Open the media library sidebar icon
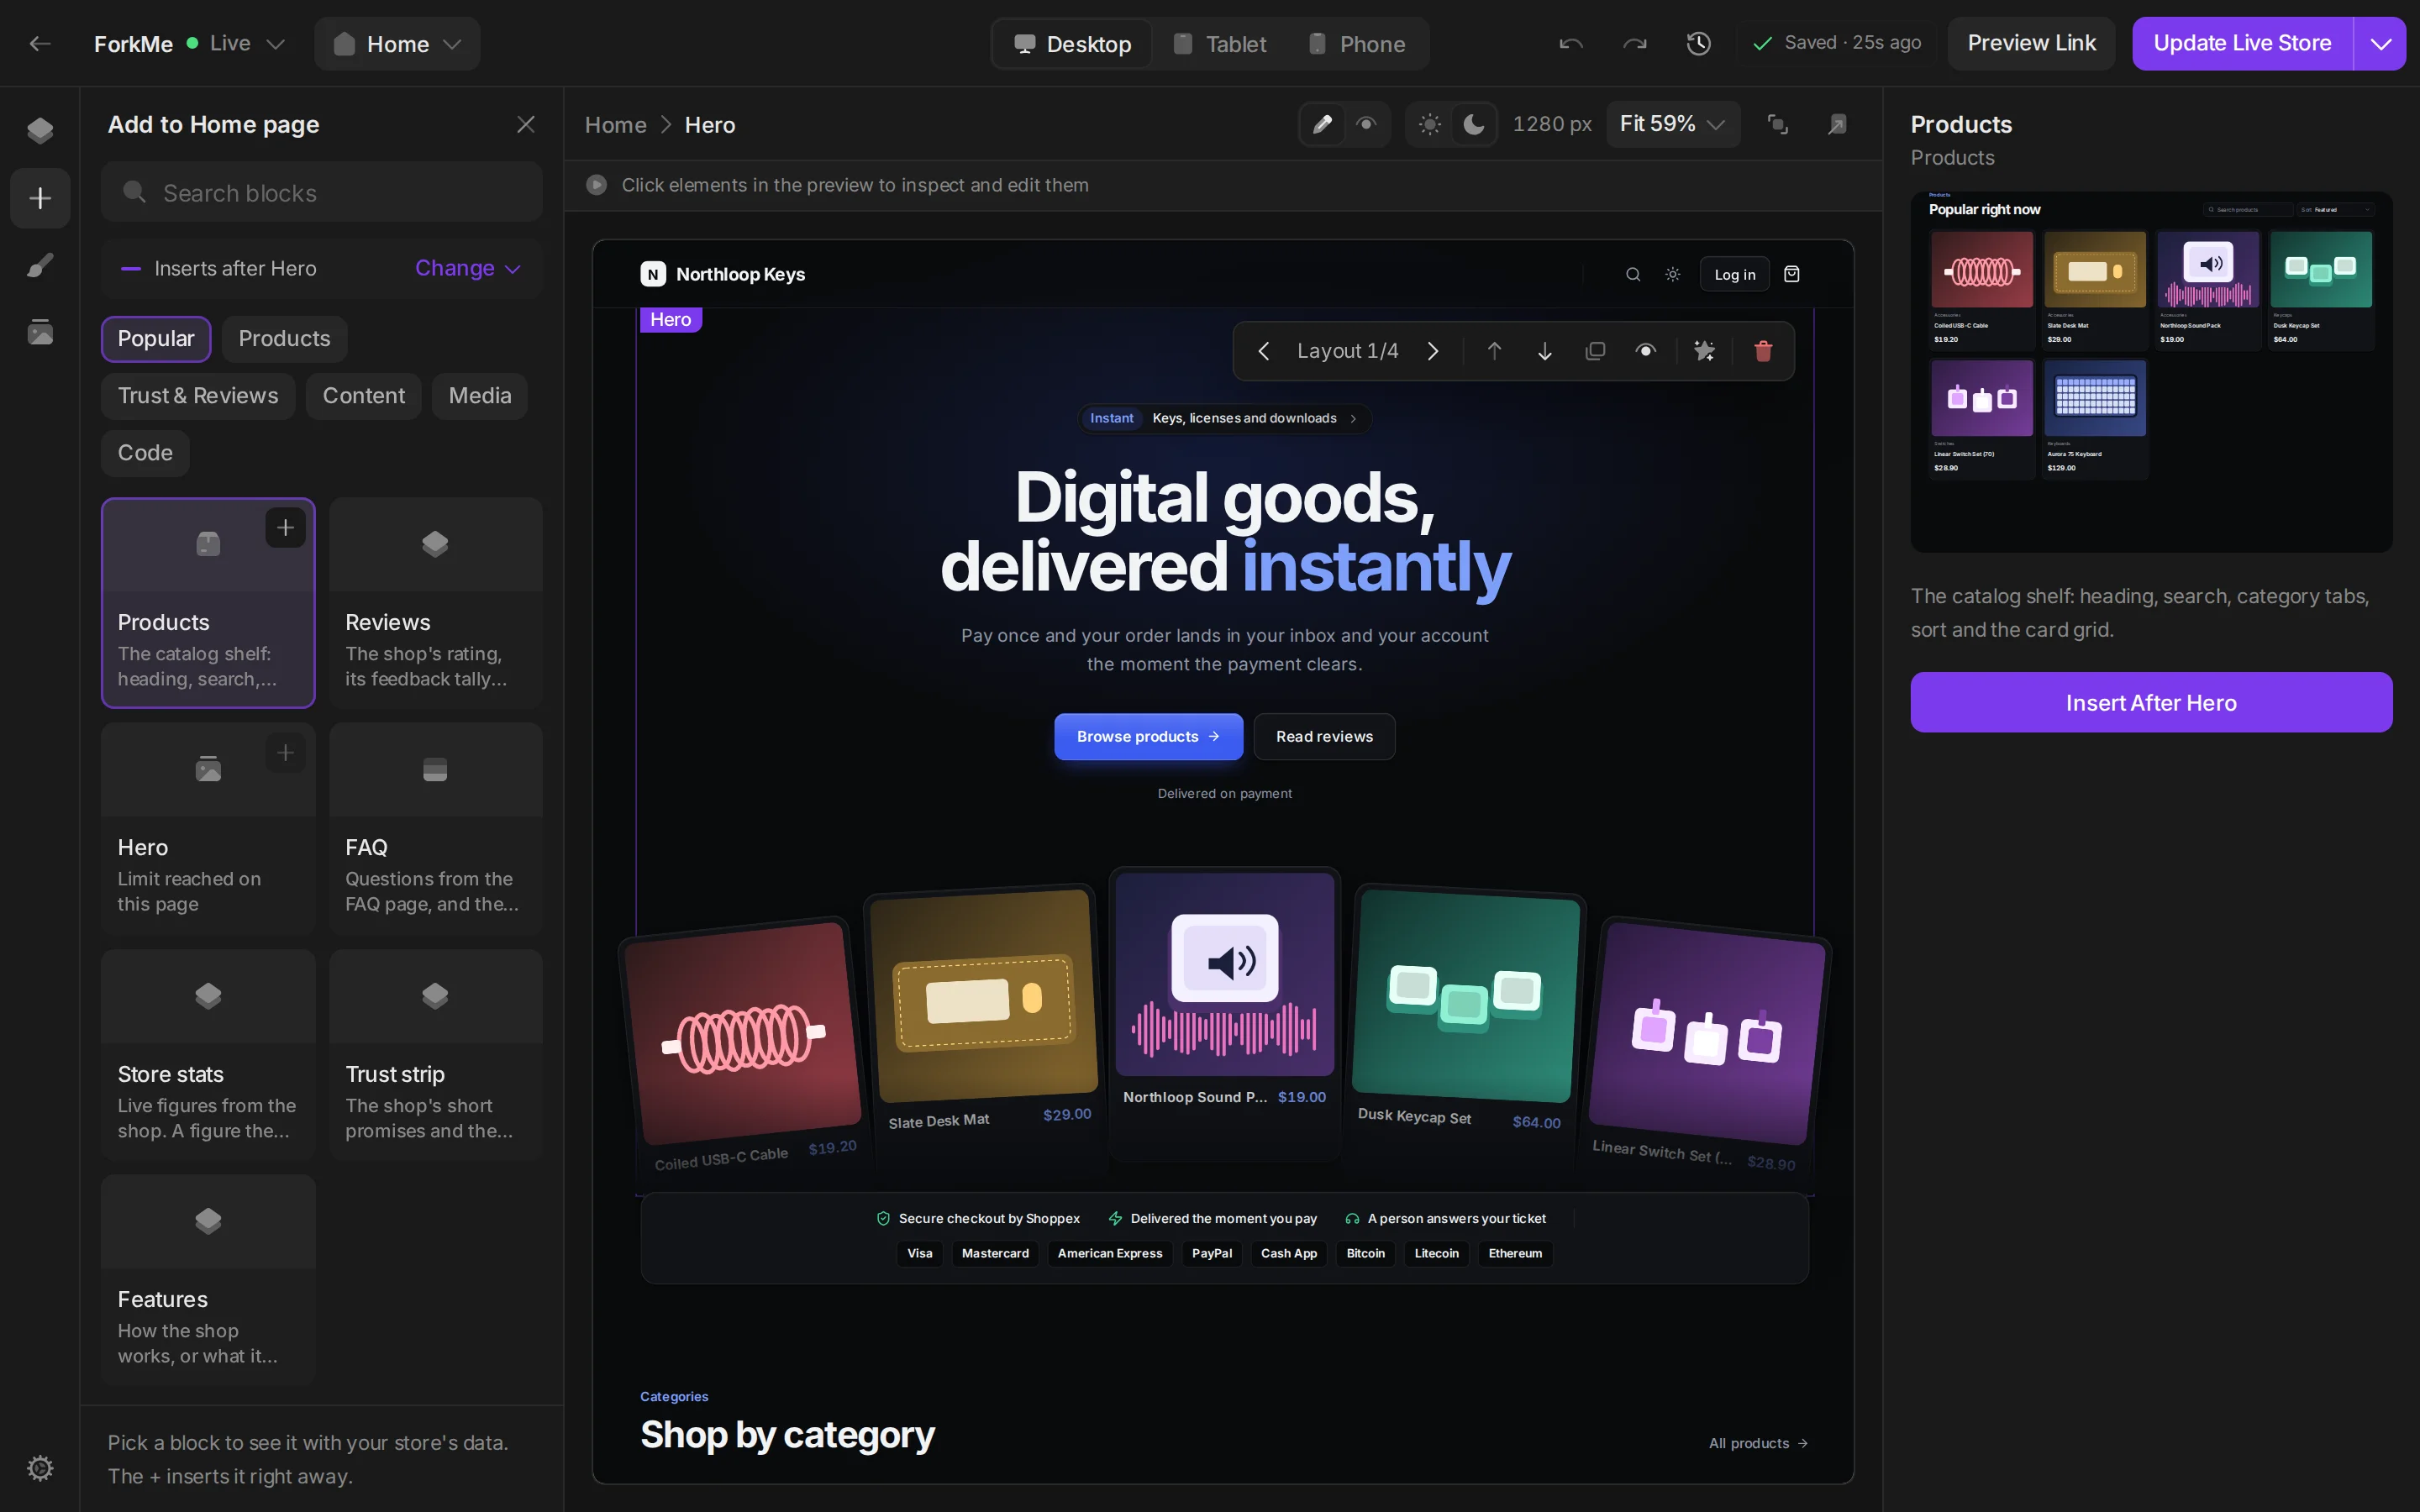The width and height of the screenshot is (2420, 1512). click(40, 332)
